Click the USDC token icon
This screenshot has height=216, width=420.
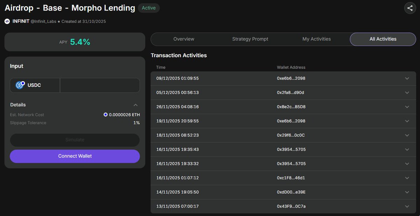point(20,85)
